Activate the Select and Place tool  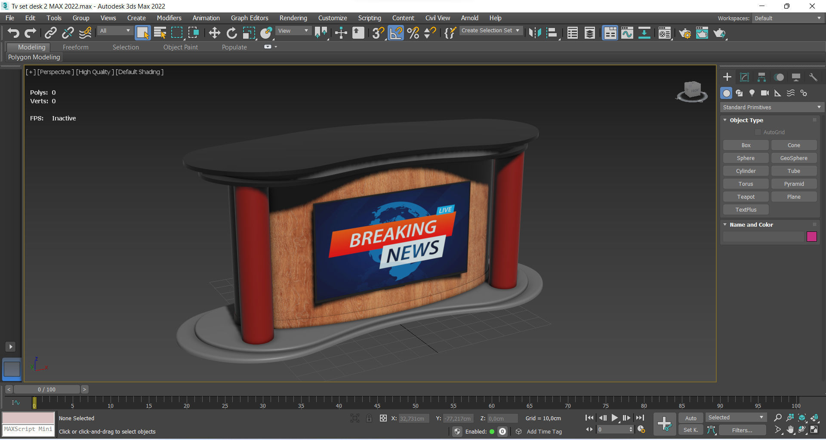coord(266,33)
